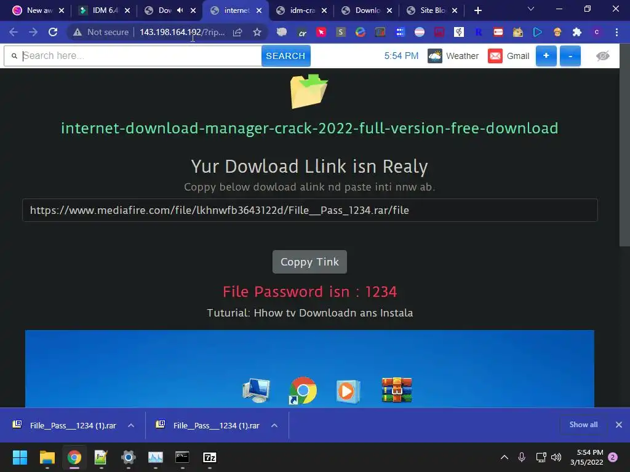Image resolution: width=630 pixels, height=472 pixels.
Task: Click the Chrome taskbar icon
Action: [74, 457]
